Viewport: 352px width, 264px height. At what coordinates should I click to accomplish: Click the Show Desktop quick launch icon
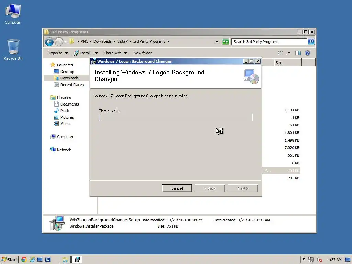40,260
